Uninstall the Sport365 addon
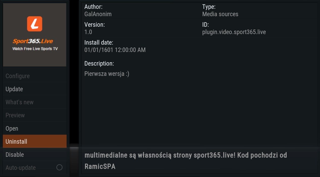 tap(35, 141)
